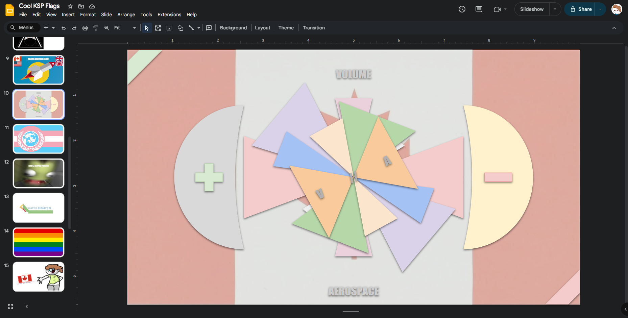Start the Slideshow
628x318 pixels.
click(x=532, y=9)
